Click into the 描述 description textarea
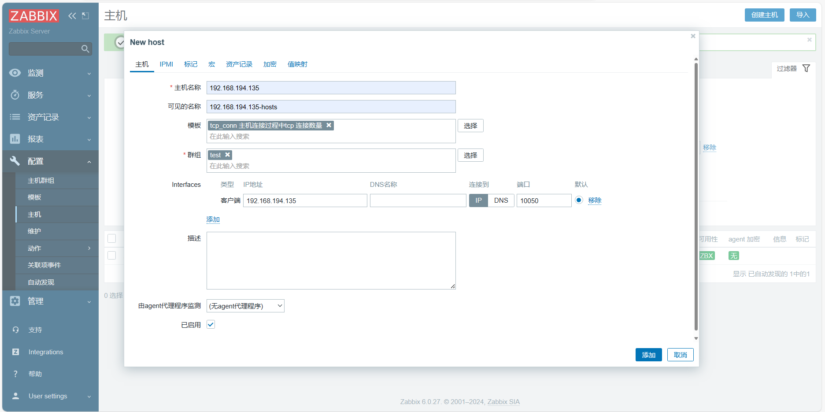 point(331,260)
